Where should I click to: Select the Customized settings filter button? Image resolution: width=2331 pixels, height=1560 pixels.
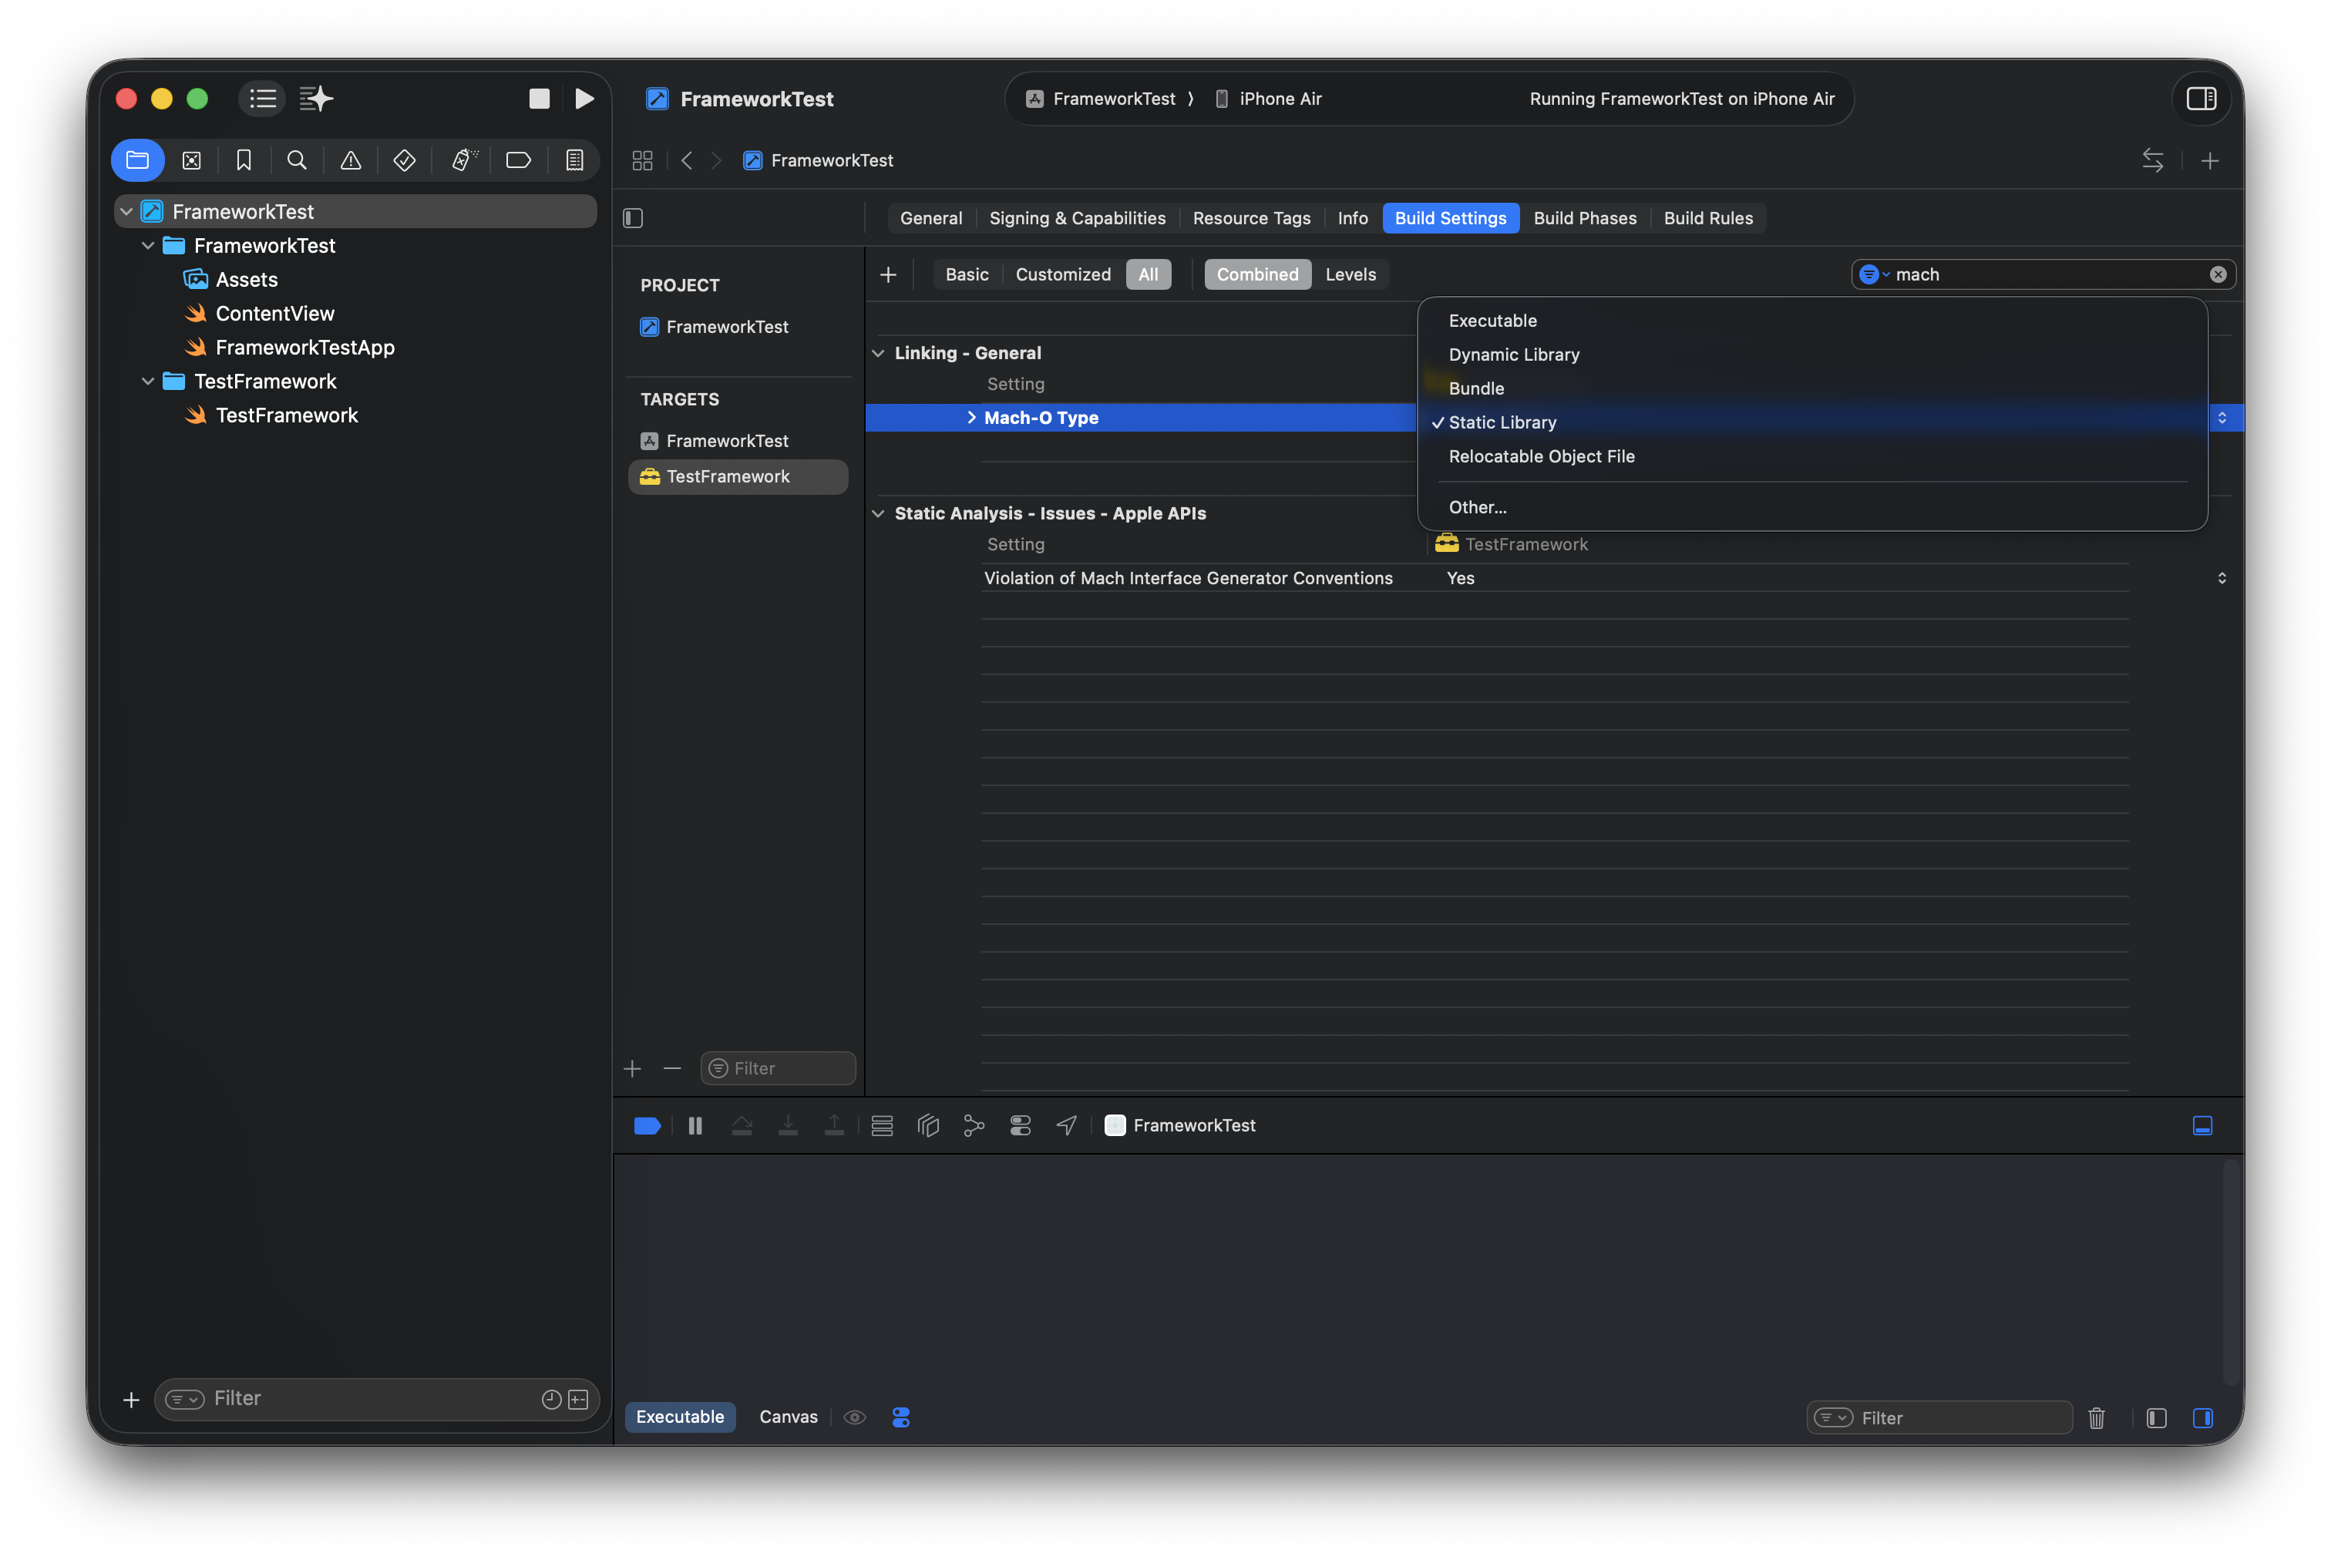[x=1062, y=274]
